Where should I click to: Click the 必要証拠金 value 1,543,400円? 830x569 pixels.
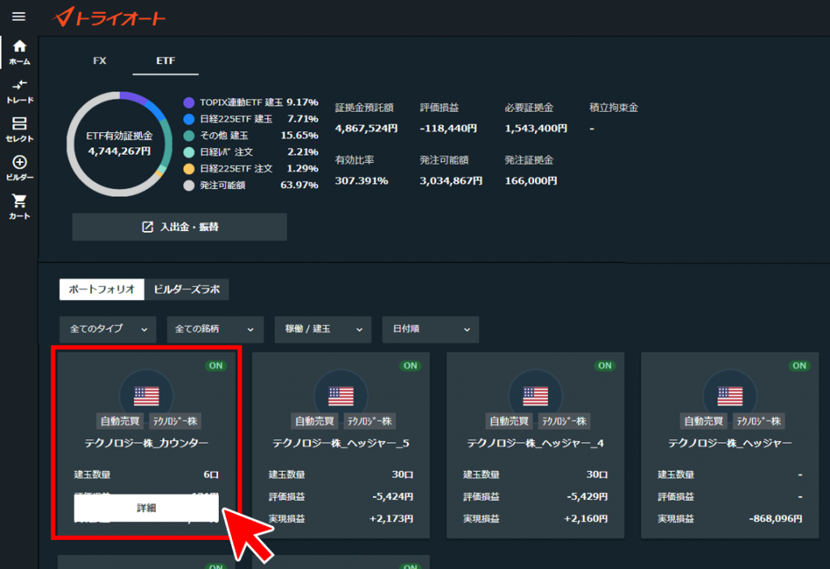coord(536,128)
